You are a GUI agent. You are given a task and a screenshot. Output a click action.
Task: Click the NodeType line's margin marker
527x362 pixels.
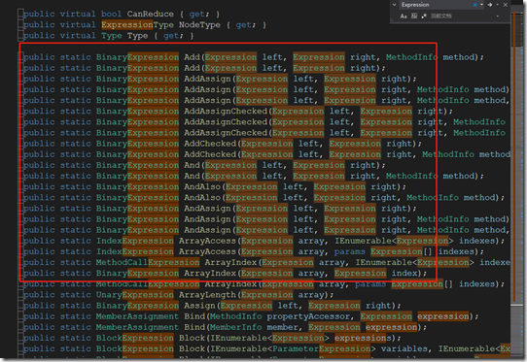tap(20, 25)
